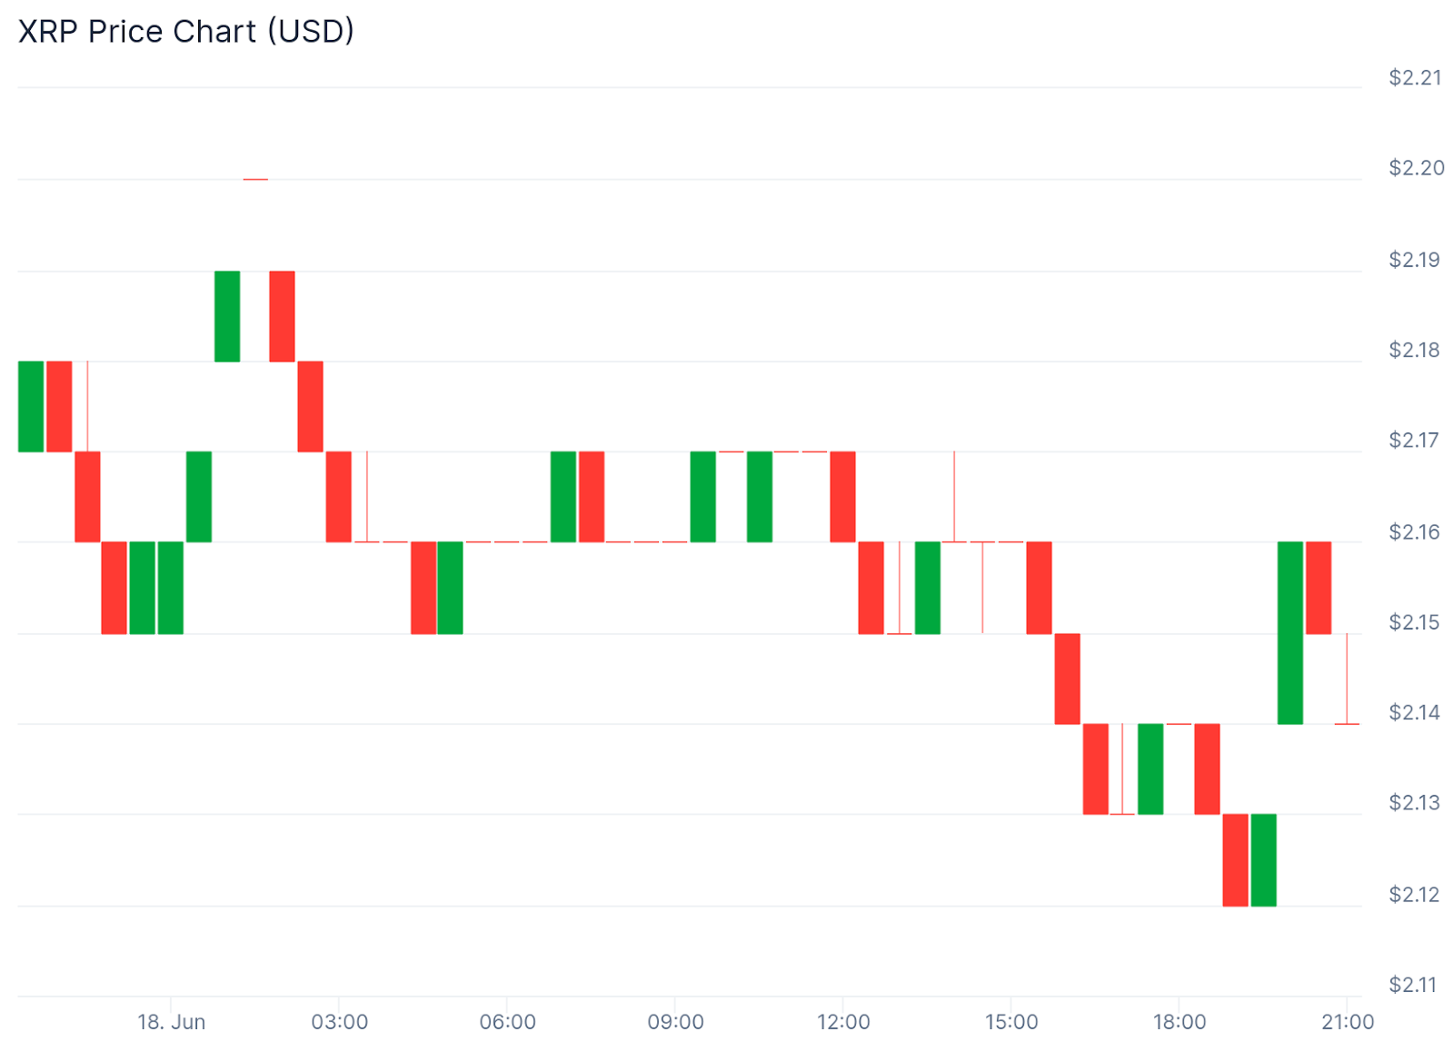Image resolution: width=1454 pixels, height=1061 pixels.
Task: Click the $2.21 price axis label
Action: pyautogui.click(x=1415, y=78)
